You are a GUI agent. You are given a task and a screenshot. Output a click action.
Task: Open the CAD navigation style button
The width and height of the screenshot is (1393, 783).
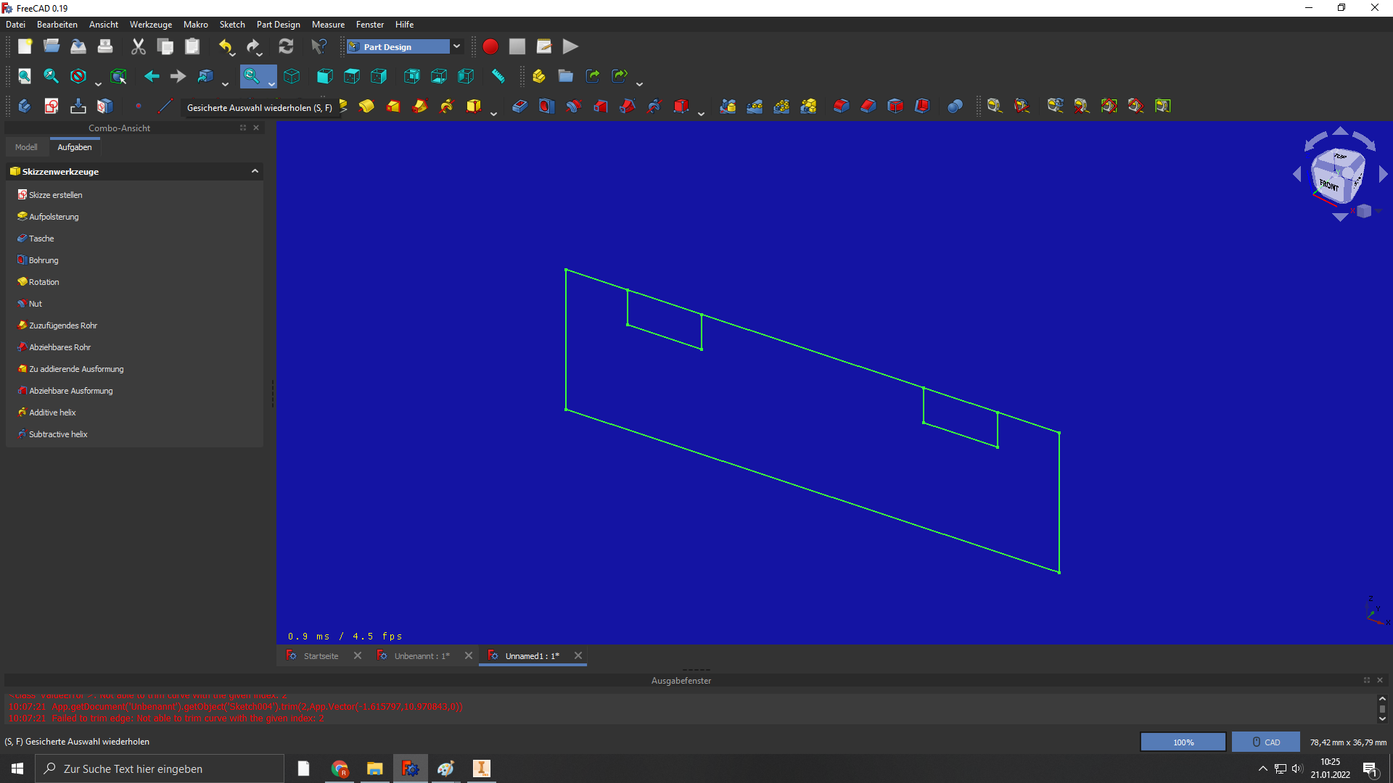[x=1265, y=742]
